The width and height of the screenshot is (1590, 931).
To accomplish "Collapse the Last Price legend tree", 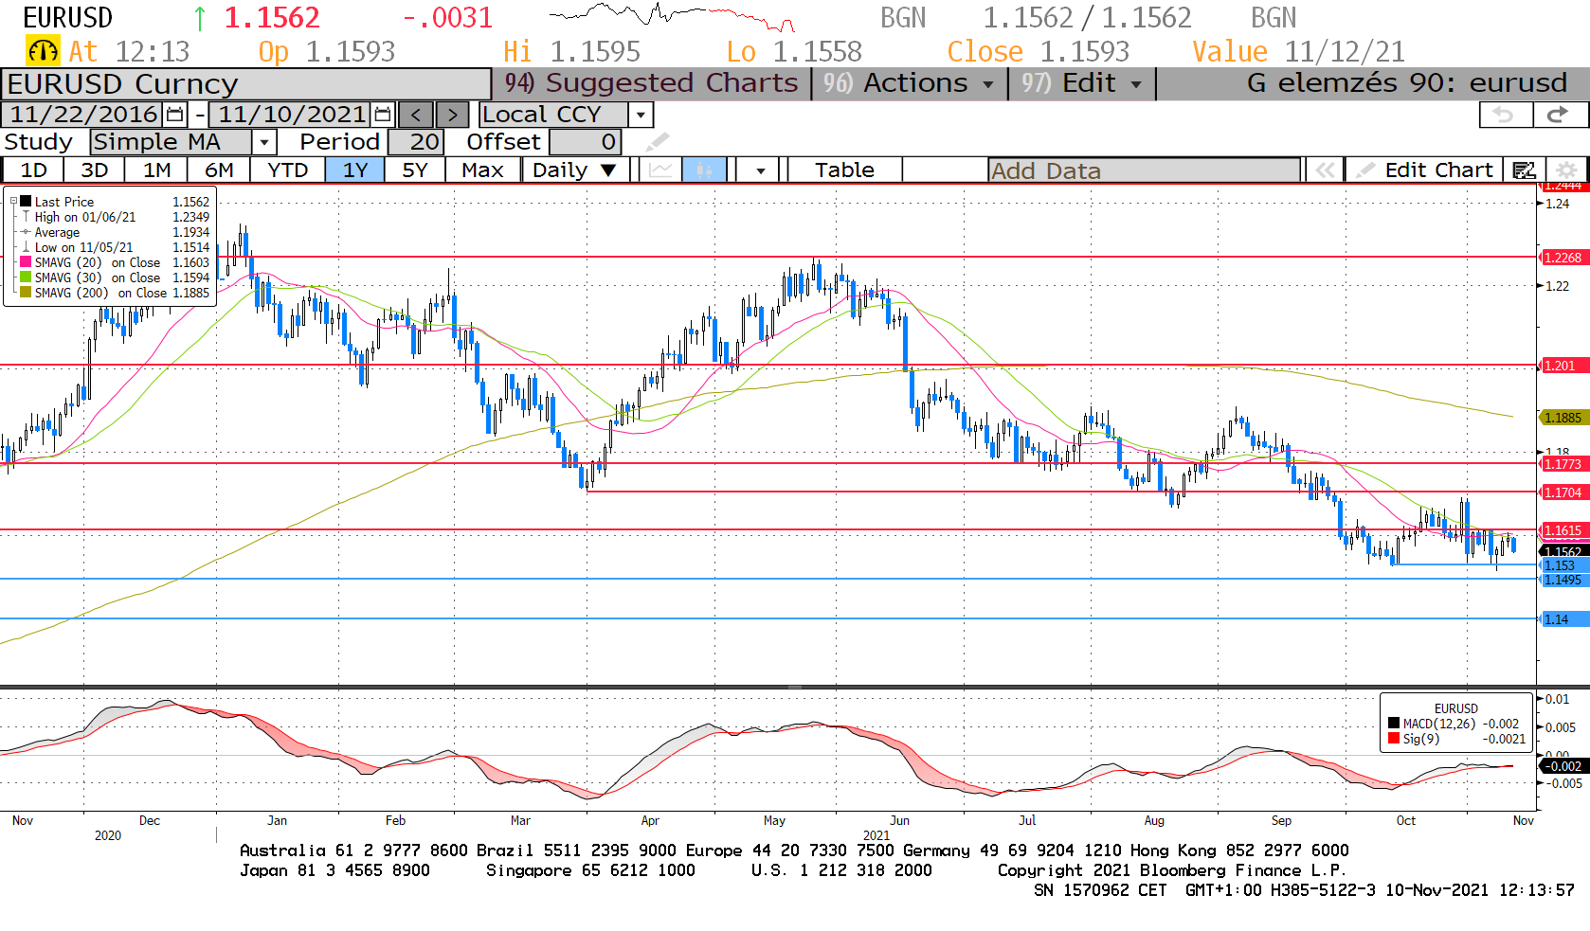I will pos(13,202).
